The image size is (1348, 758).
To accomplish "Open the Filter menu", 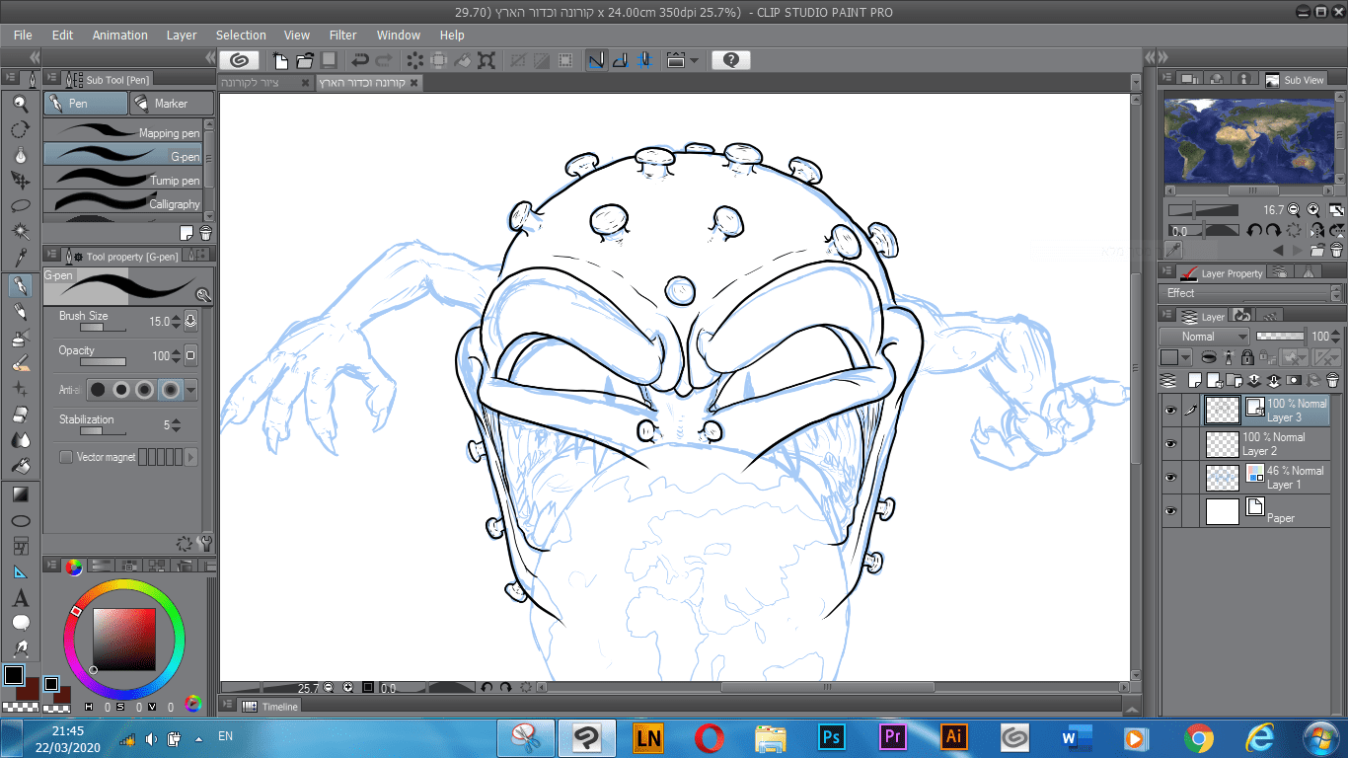I will [x=342, y=35].
